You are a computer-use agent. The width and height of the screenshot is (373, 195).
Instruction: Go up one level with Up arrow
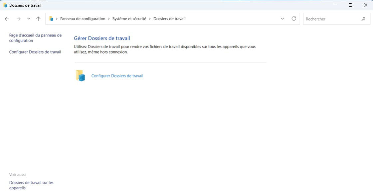pos(38,19)
